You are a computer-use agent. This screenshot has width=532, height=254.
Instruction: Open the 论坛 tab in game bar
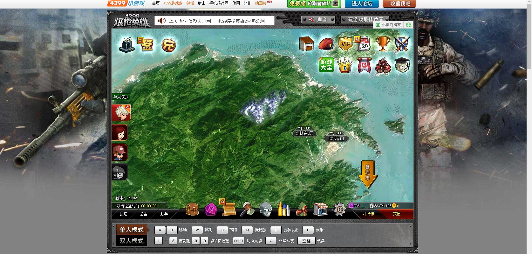tap(123, 214)
